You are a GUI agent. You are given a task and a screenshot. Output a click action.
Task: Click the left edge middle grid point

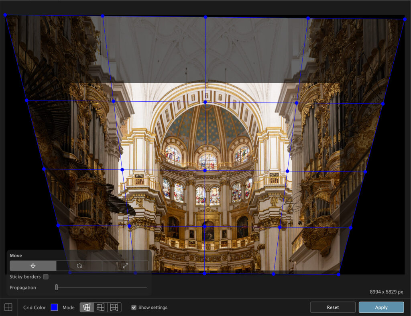coord(44,169)
